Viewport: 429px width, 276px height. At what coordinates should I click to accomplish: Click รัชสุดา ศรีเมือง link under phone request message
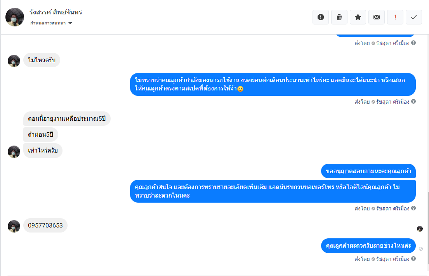coord(393,208)
